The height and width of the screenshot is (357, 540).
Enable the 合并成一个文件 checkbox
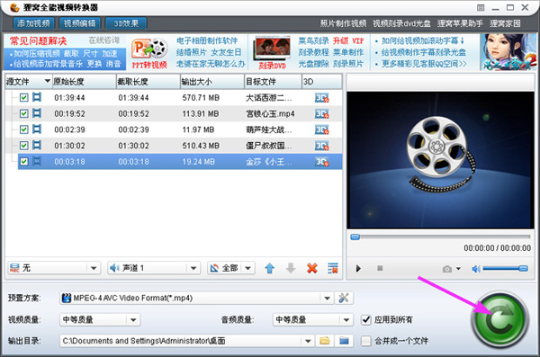(x=365, y=341)
